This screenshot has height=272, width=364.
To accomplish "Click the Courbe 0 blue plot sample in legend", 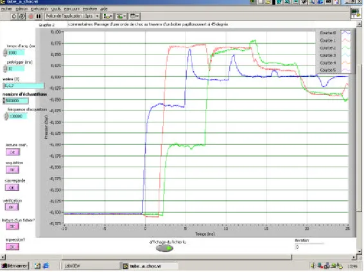I will point(345,33).
